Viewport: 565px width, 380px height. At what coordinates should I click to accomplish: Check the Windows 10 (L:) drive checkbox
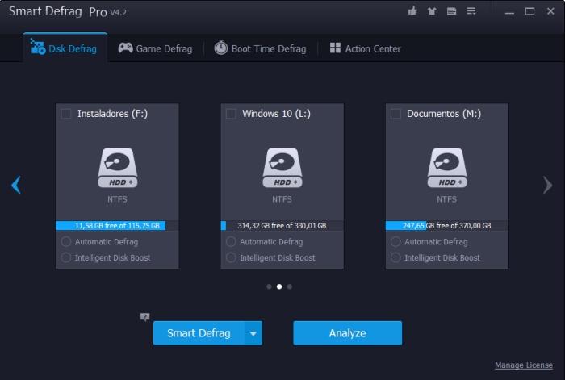(x=231, y=114)
